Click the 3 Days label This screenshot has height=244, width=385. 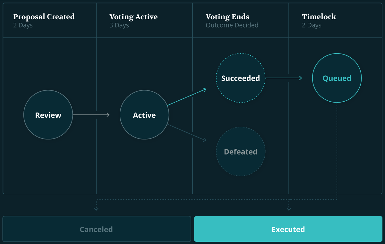119,25
